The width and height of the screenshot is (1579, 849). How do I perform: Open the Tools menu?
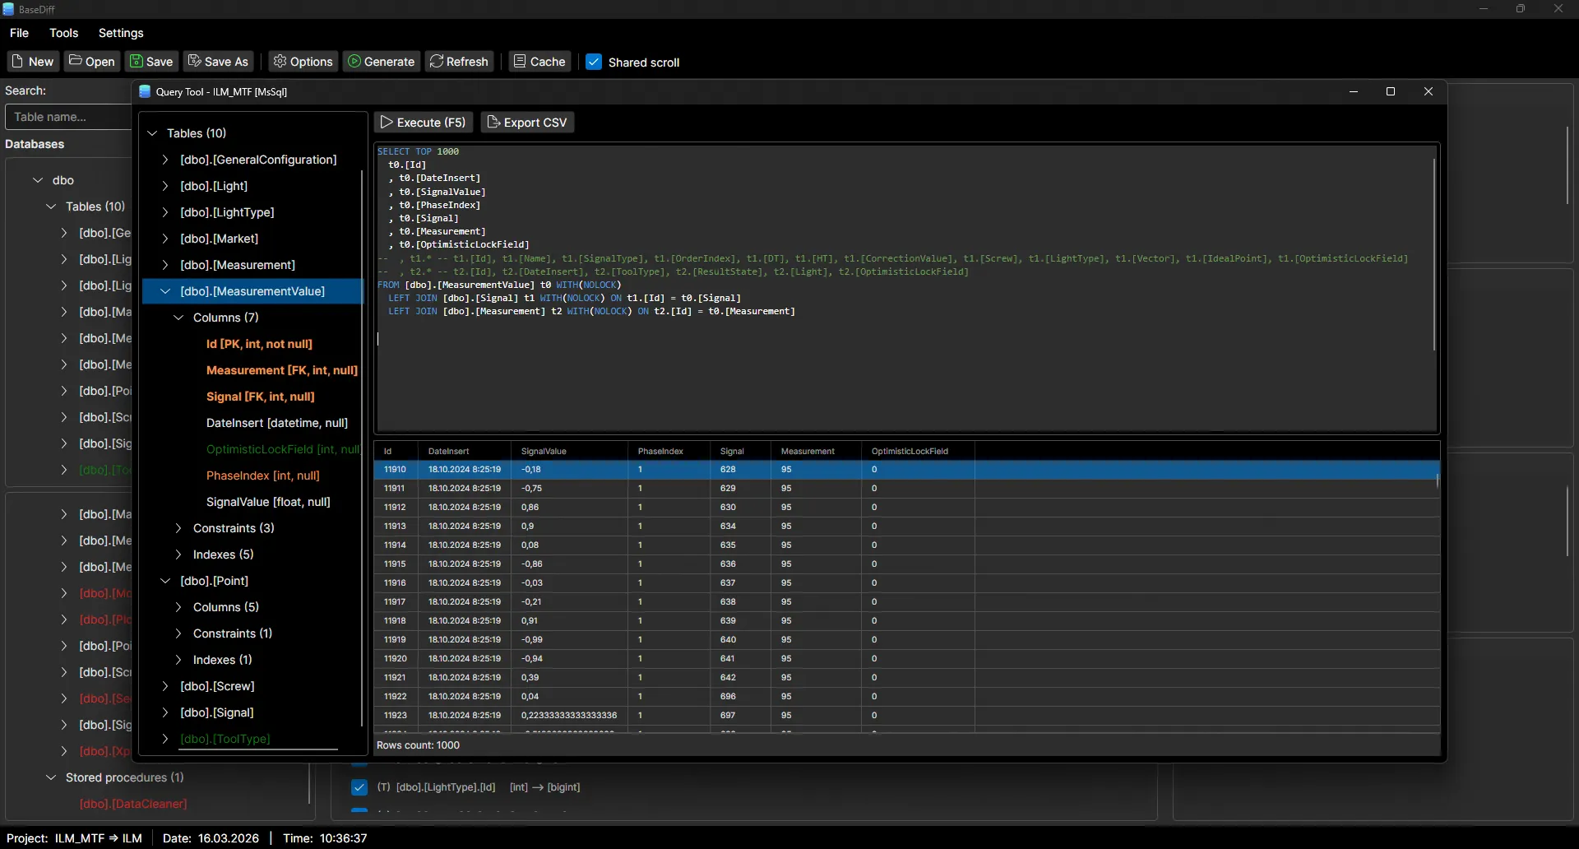(64, 33)
